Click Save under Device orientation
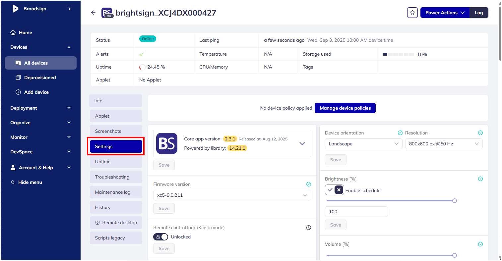Image resolution: width=502 pixels, height=261 pixels. click(x=336, y=160)
